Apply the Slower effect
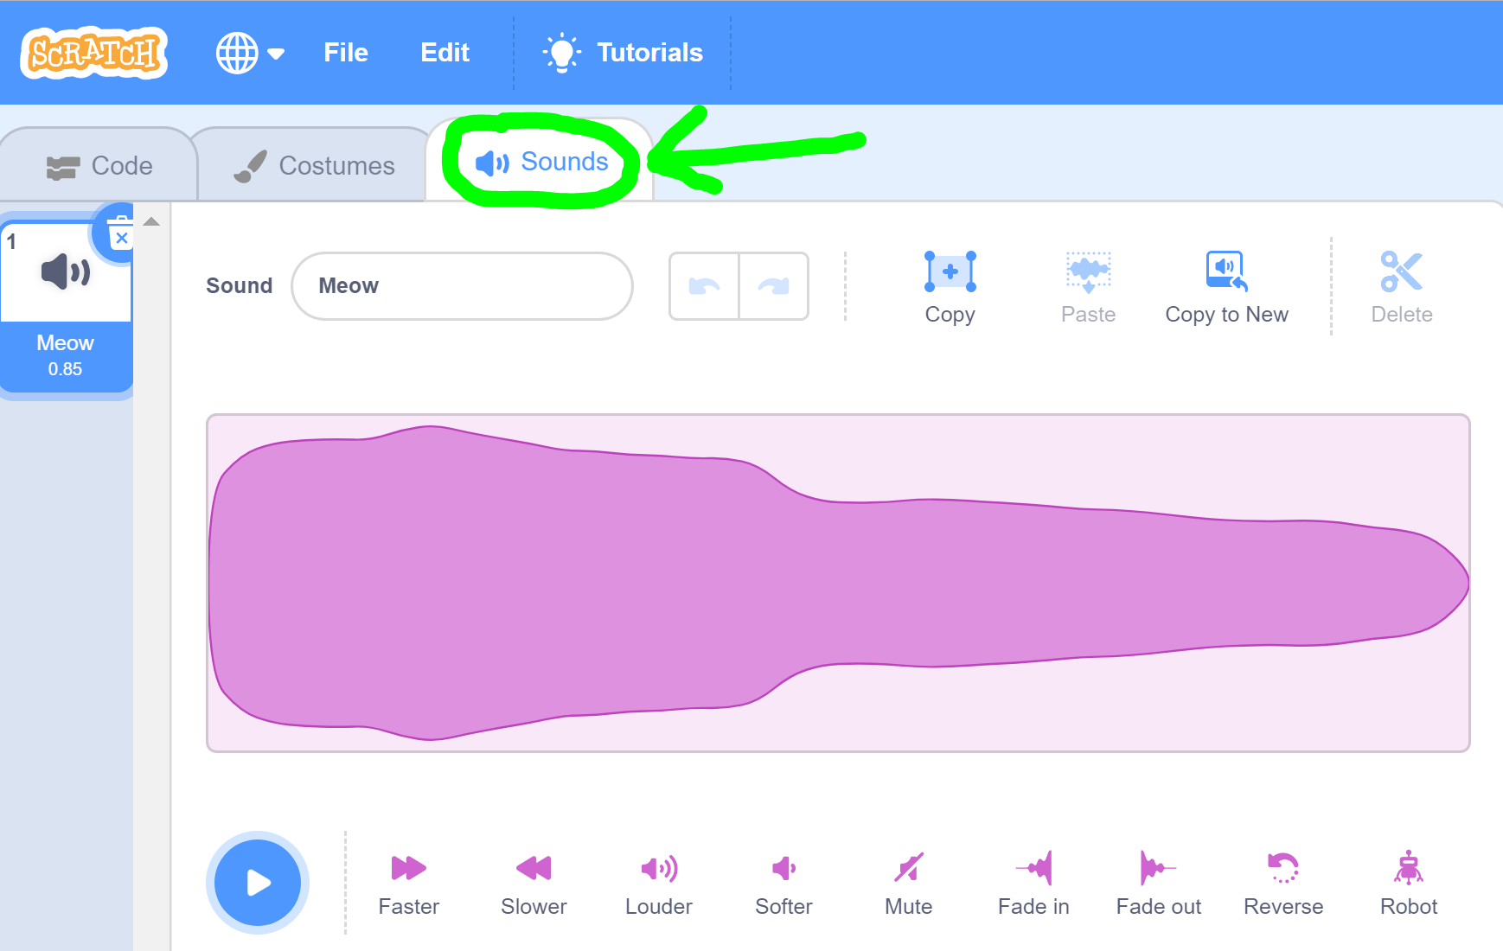 click(534, 884)
